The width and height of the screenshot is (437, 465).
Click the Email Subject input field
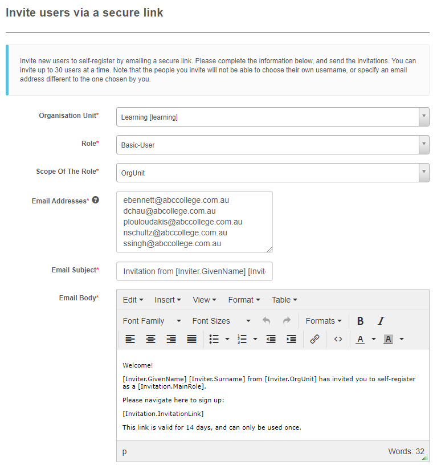194,271
